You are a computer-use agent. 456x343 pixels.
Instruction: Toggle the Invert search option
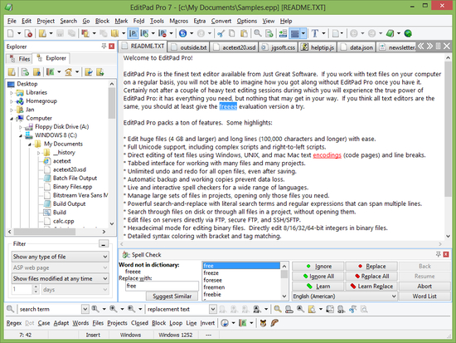click(x=207, y=323)
